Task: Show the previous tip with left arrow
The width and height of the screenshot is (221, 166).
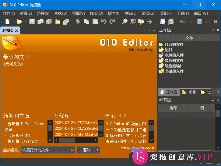Action: pyautogui.click(x=120, y=116)
